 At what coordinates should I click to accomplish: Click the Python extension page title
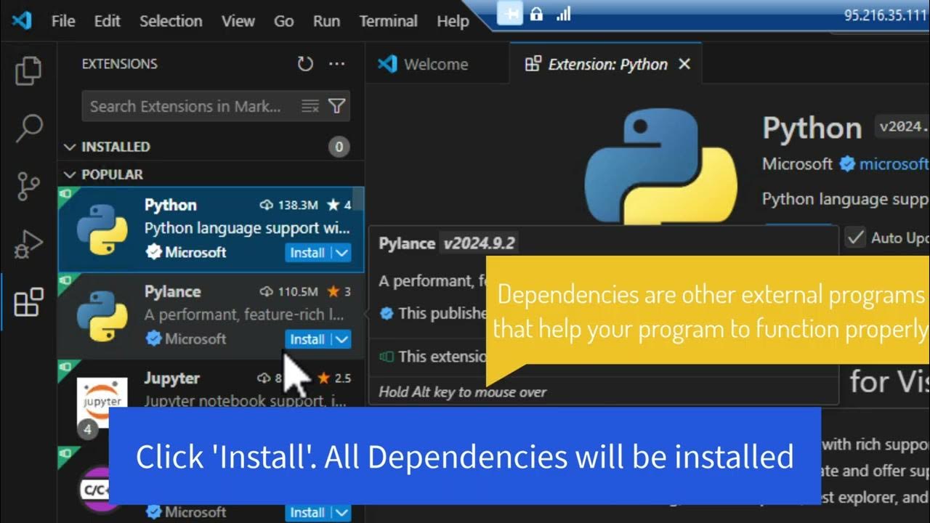point(812,129)
